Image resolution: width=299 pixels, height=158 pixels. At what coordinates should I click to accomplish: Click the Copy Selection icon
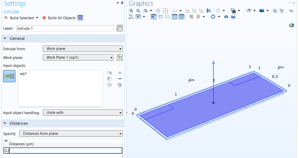tap(110, 73)
